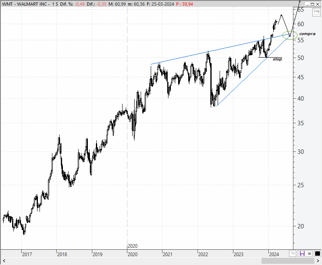
Task: Click the scrollbar right arrow
Action: click(x=318, y=261)
